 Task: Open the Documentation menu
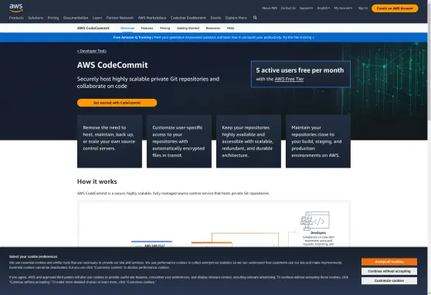76,18
